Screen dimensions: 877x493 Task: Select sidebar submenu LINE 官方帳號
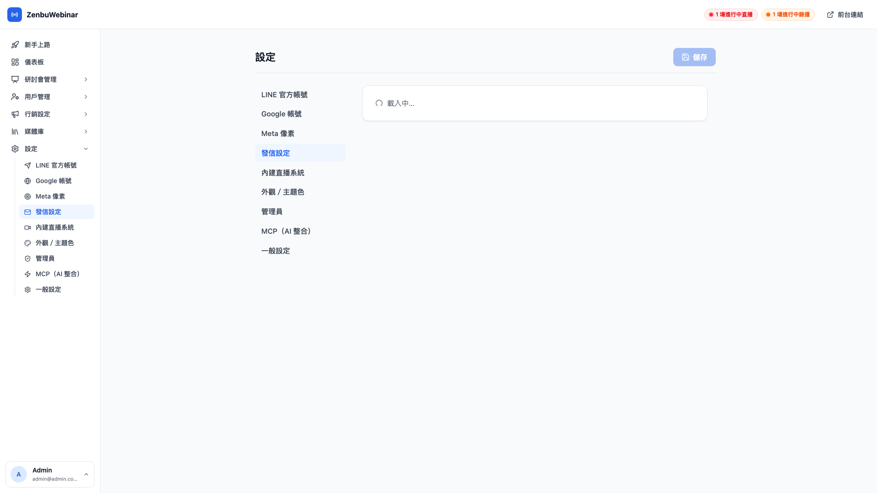click(57, 165)
